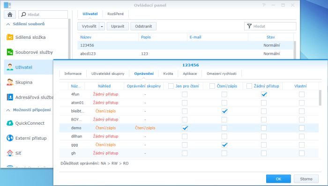This screenshot has height=186, width=328.
Task: Collapse the Sdílení souborů section
Action: [x=8, y=24]
